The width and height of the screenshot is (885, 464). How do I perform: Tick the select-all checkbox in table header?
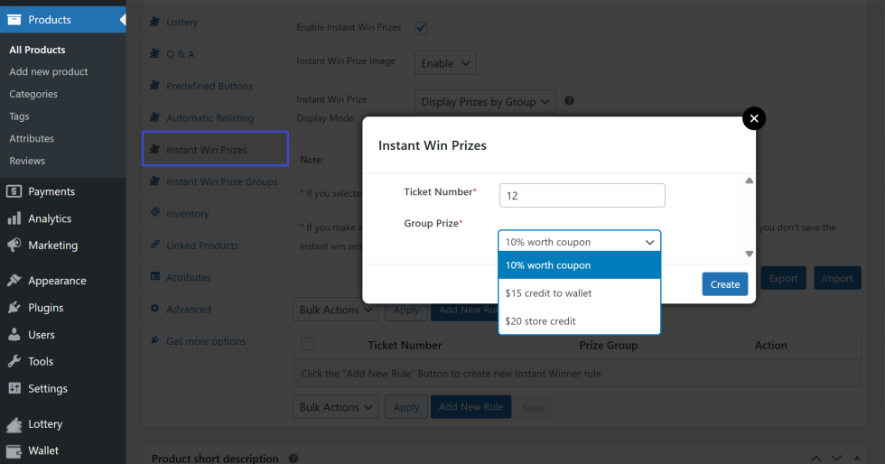[308, 344]
